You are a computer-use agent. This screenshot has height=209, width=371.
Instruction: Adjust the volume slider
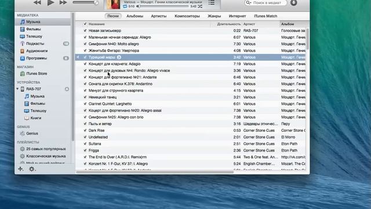pyautogui.click(x=85, y=2)
